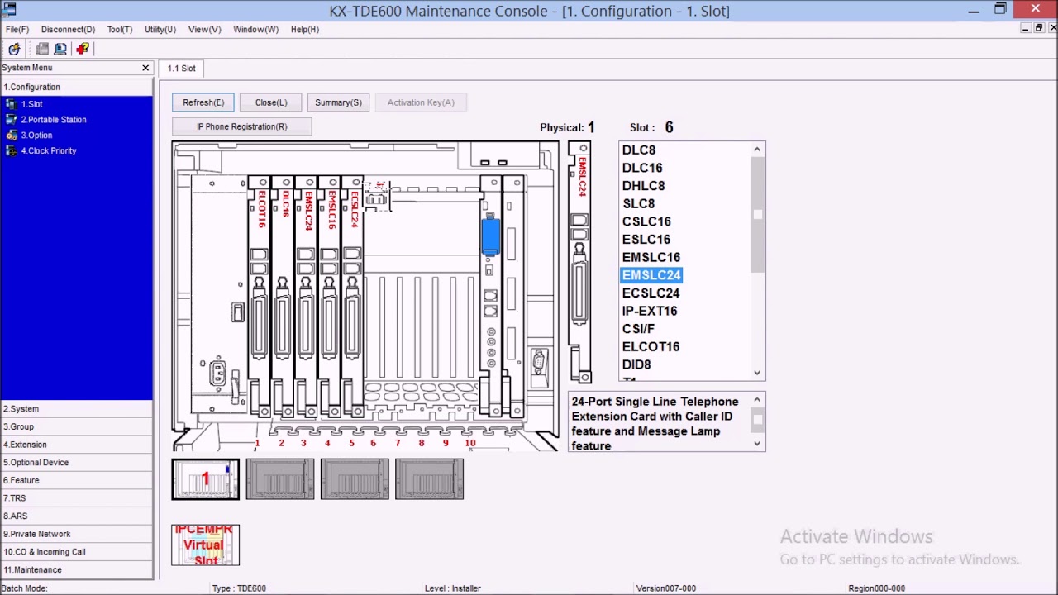Click the EMSLC24 card preview image
1058x595 pixels.
pyautogui.click(x=580, y=263)
